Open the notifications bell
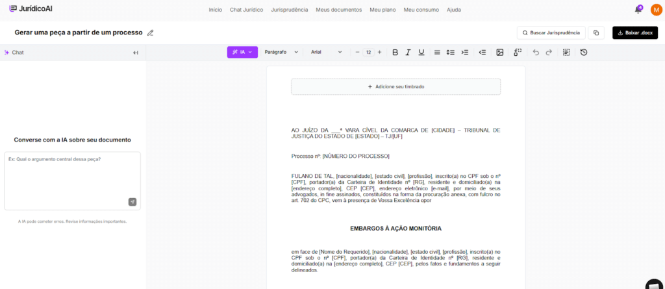665x289 pixels. pyautogui.click(x=638, y=10)
